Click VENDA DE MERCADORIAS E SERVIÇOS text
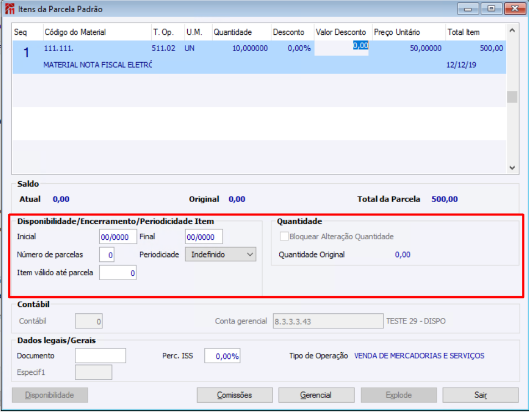The height and width of the screenshot is (412, 529). [419, 356]
